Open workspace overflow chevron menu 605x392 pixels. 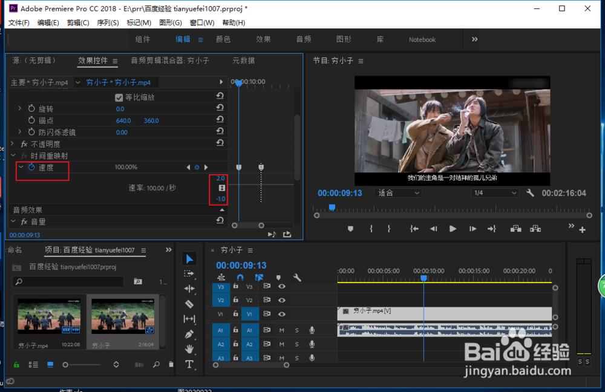(x=474, y=39)
